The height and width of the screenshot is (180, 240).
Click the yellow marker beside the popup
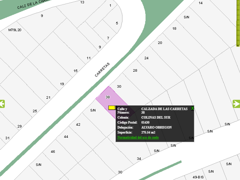click(112, 108)
